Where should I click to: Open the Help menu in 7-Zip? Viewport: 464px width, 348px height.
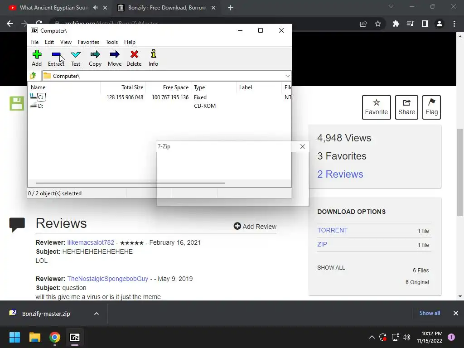[130, 42]
